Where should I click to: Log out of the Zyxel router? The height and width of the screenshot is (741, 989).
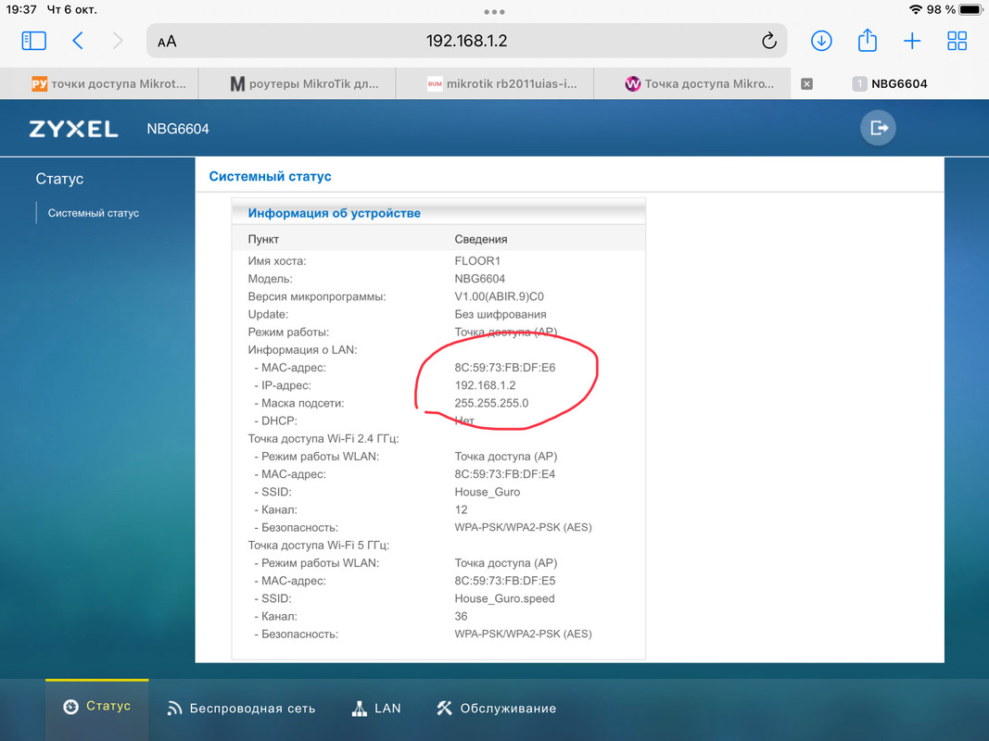click(x=878, y=128)
